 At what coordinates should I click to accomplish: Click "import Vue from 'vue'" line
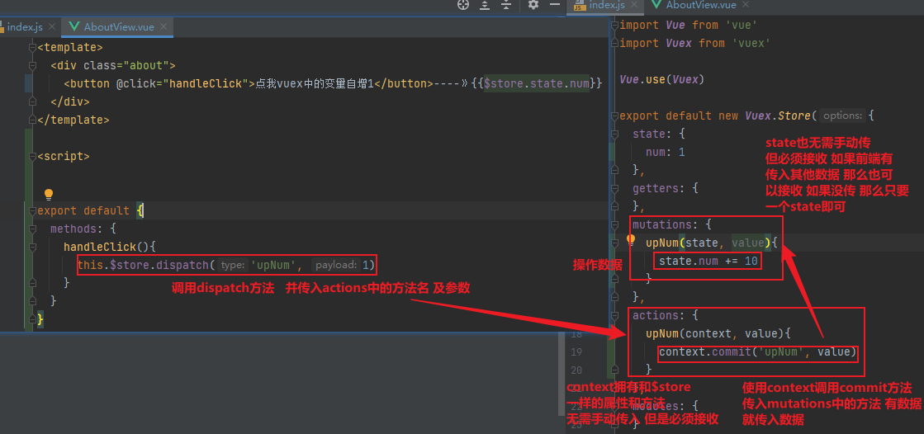tap(689, 25)
